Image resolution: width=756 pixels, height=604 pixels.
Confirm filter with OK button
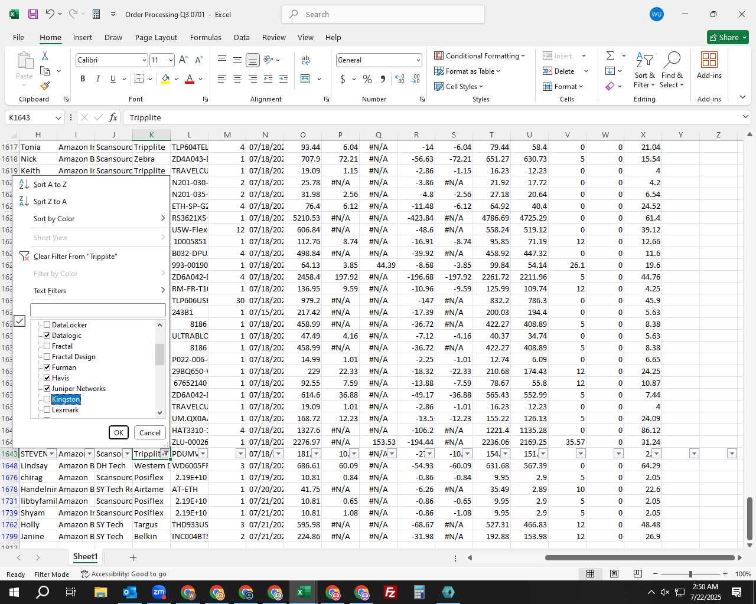tap(119, 432)
